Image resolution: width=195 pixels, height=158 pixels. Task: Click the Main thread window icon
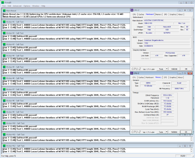(x=4, y=11)
